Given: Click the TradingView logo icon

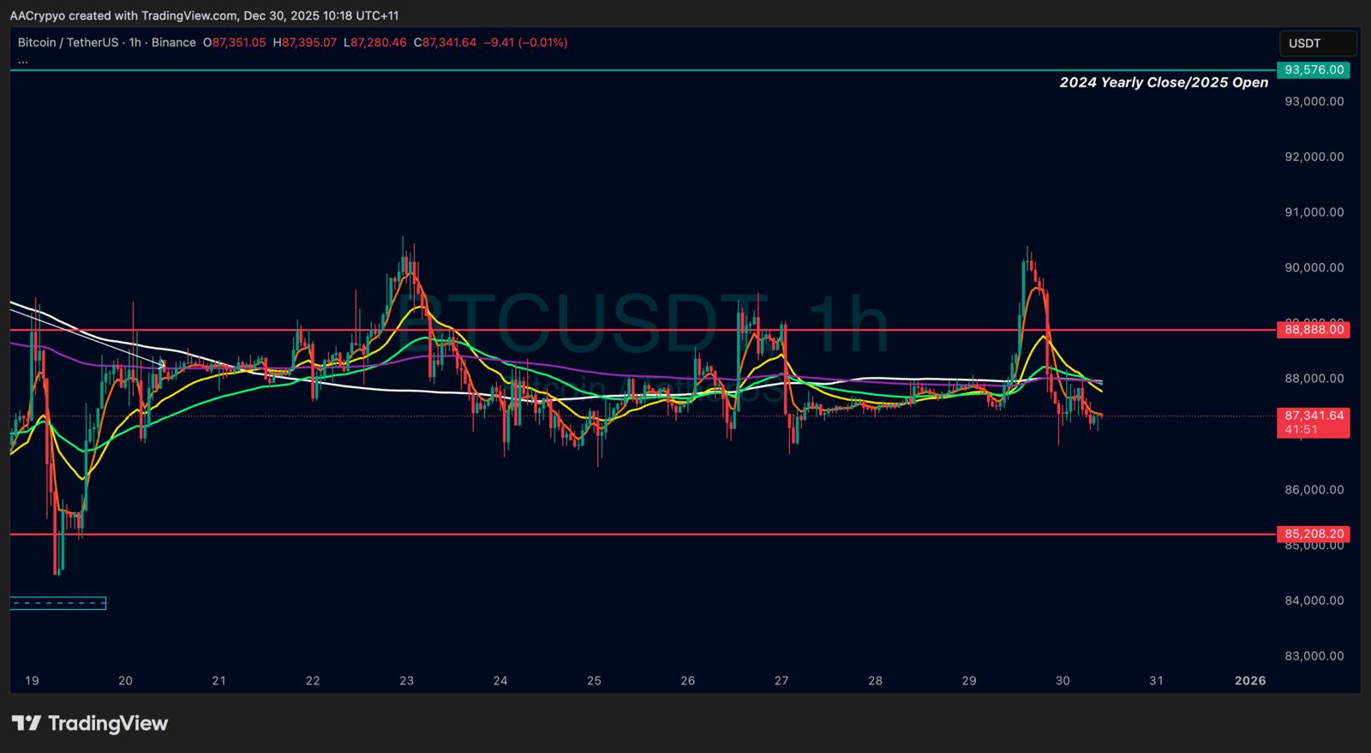Looking at the screenshot, I should [26, 724].
